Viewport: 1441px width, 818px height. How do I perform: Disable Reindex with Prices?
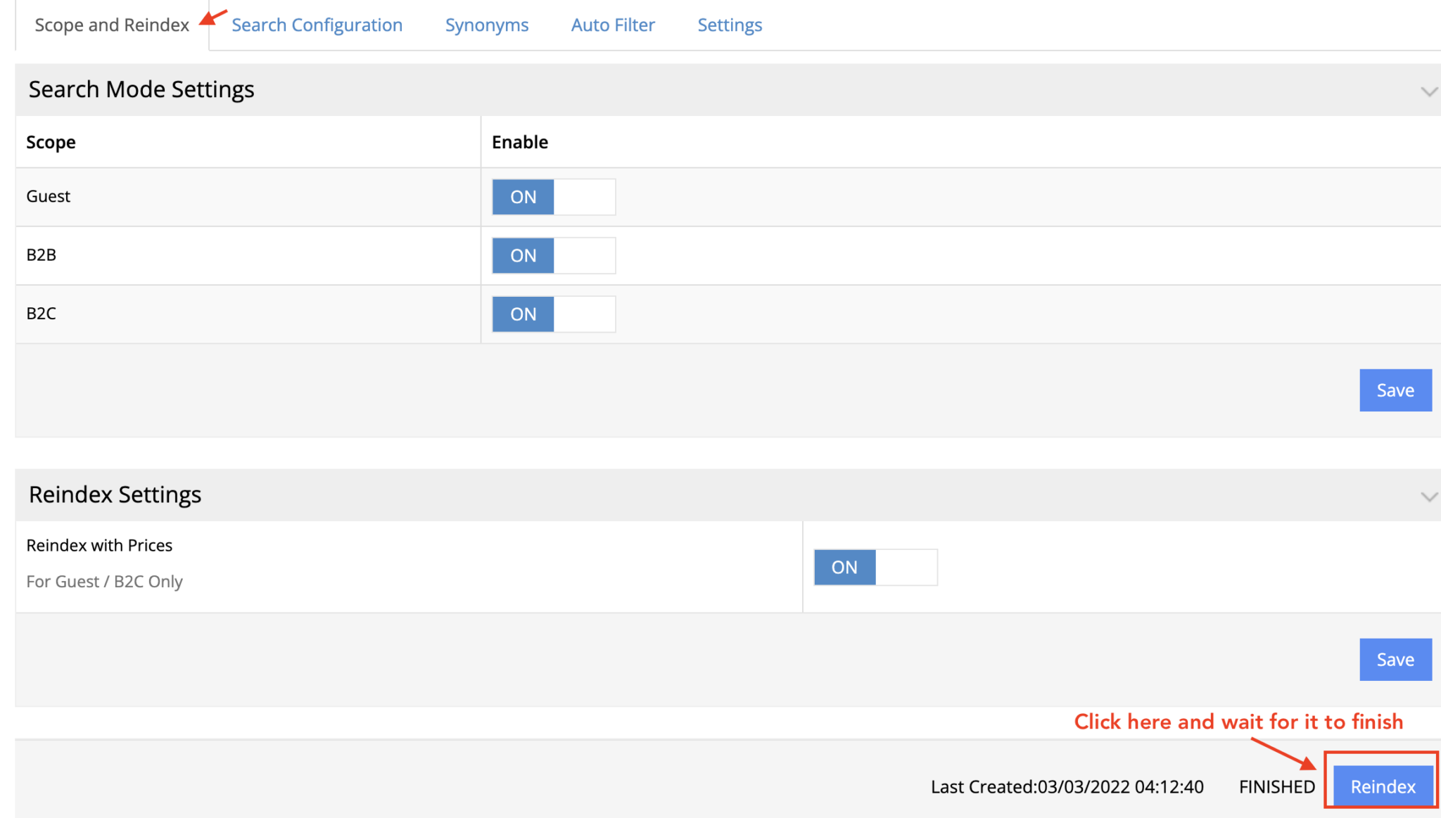click(x=875, y=567)
